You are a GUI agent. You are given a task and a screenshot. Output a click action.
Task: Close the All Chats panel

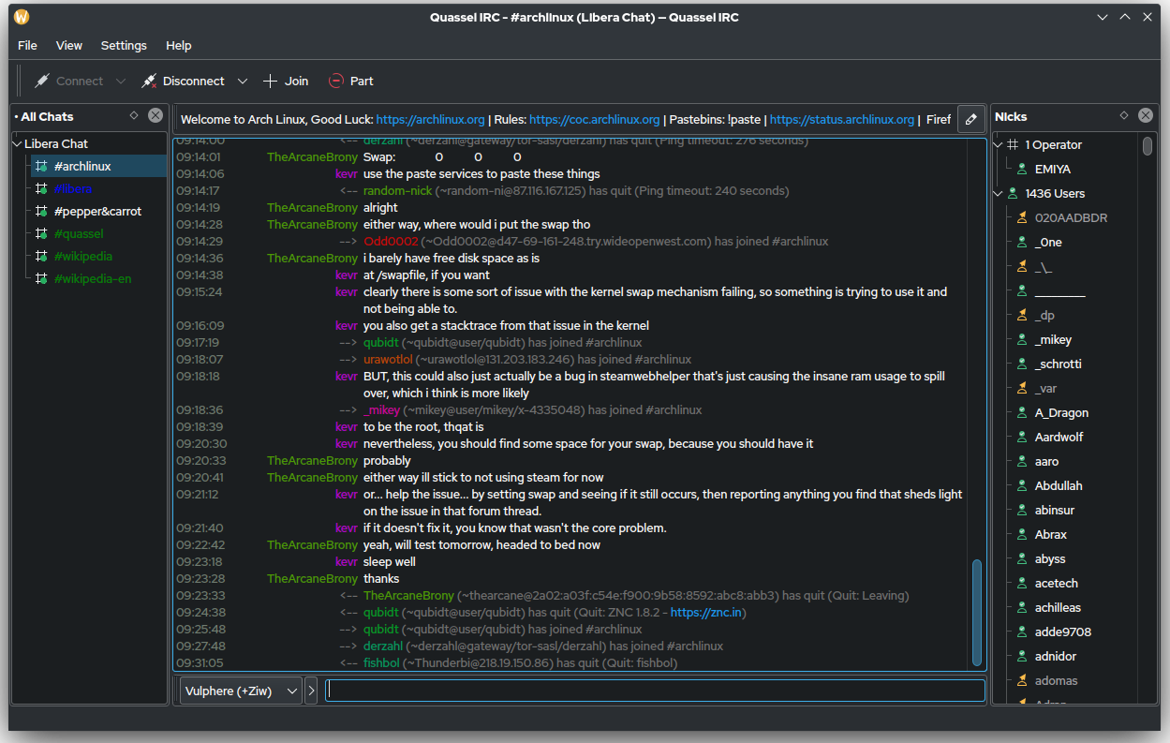(x=156, y=116)
